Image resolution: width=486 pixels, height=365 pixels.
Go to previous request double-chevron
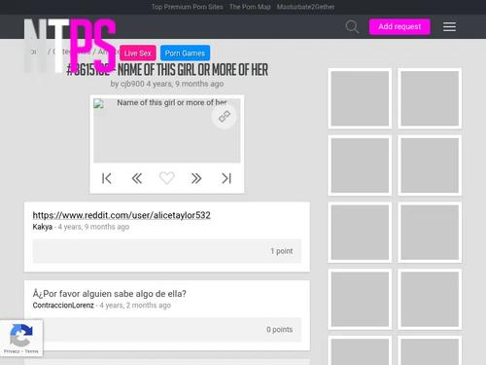point(137,178)
